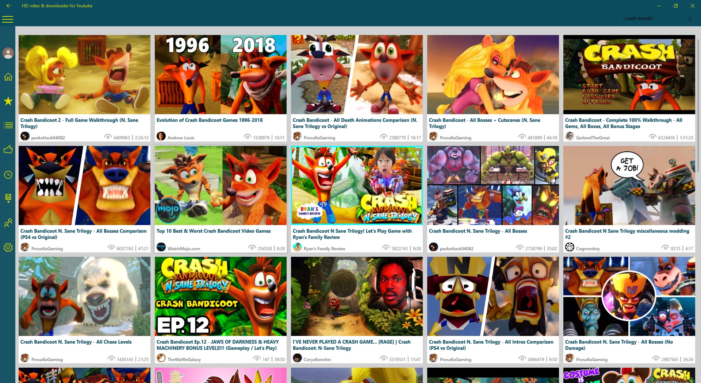701x383 pixels.
Task: Play the All Bosses + Cutscenes thumbnail
Action: pyautogui.click(x=493, y=75)
